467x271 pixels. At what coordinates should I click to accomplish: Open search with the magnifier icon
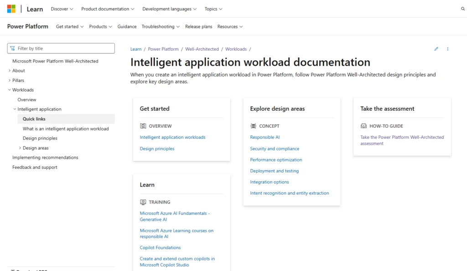tap(463, 9)
